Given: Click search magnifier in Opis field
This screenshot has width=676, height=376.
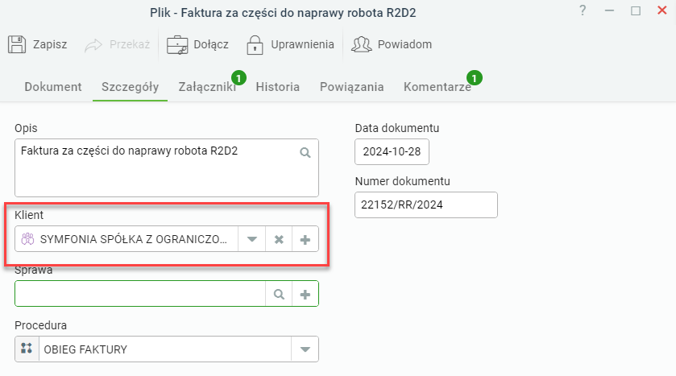Looking at the screenshot, I should tap(305, 152).
